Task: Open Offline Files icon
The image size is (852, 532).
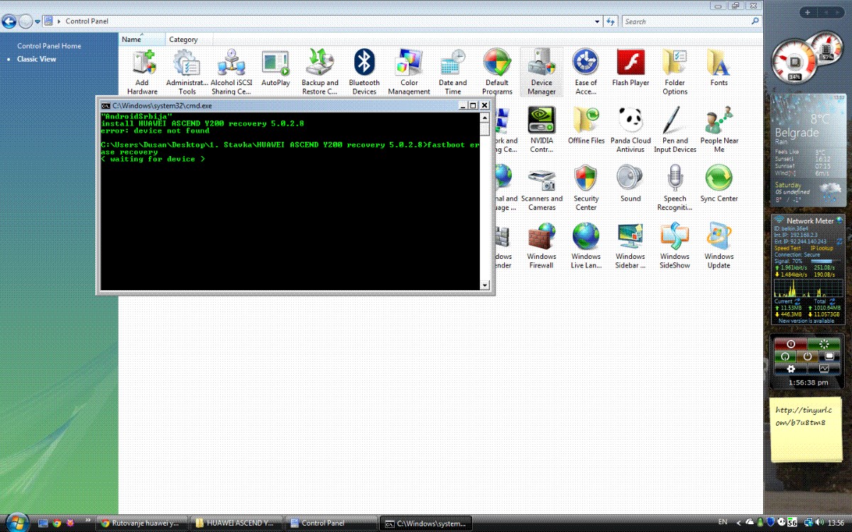Action: [586, 126]
